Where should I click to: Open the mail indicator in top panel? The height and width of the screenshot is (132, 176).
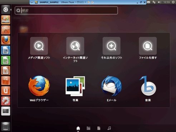coord(148,2)
